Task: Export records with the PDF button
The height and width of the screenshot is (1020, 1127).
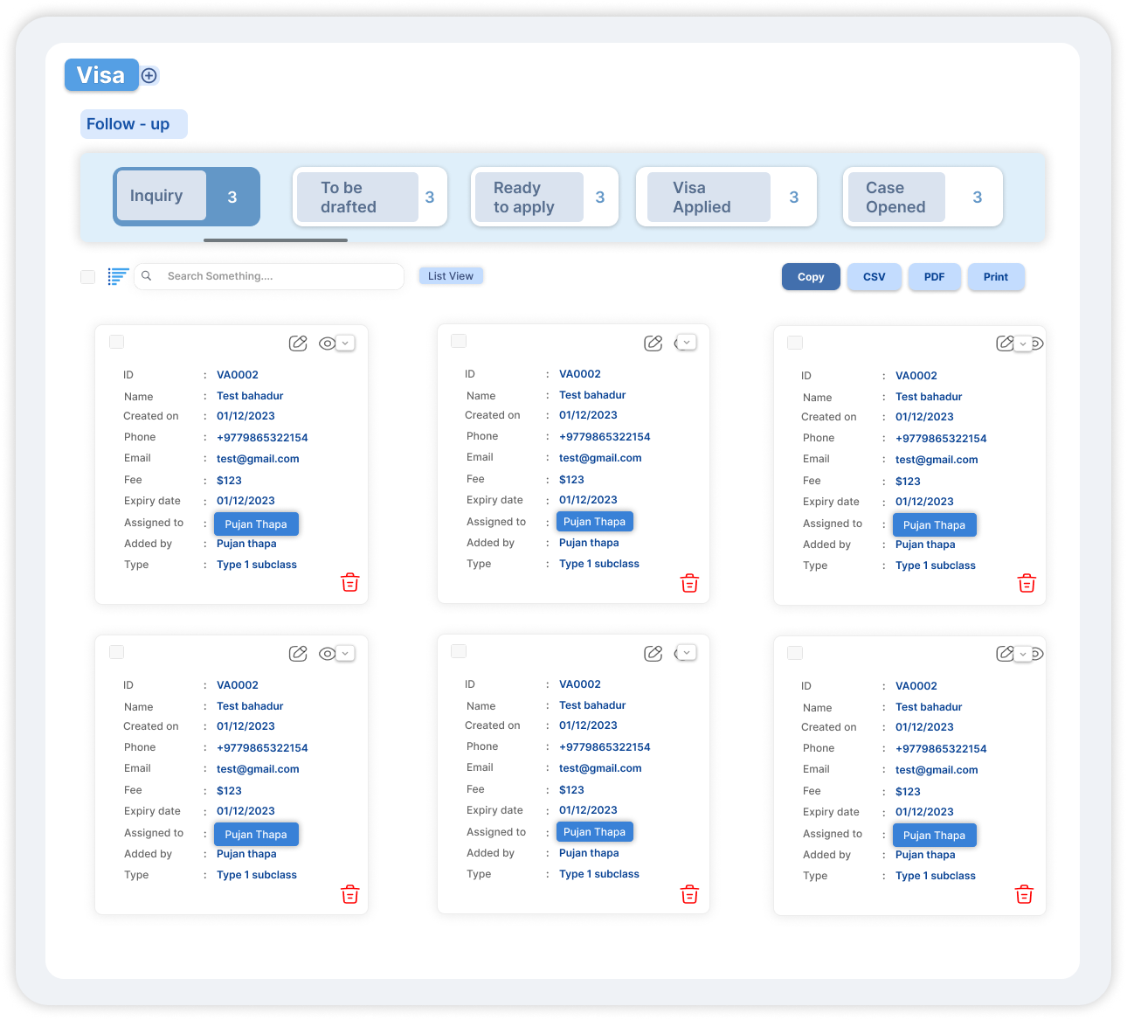Action: pos(934,277)
